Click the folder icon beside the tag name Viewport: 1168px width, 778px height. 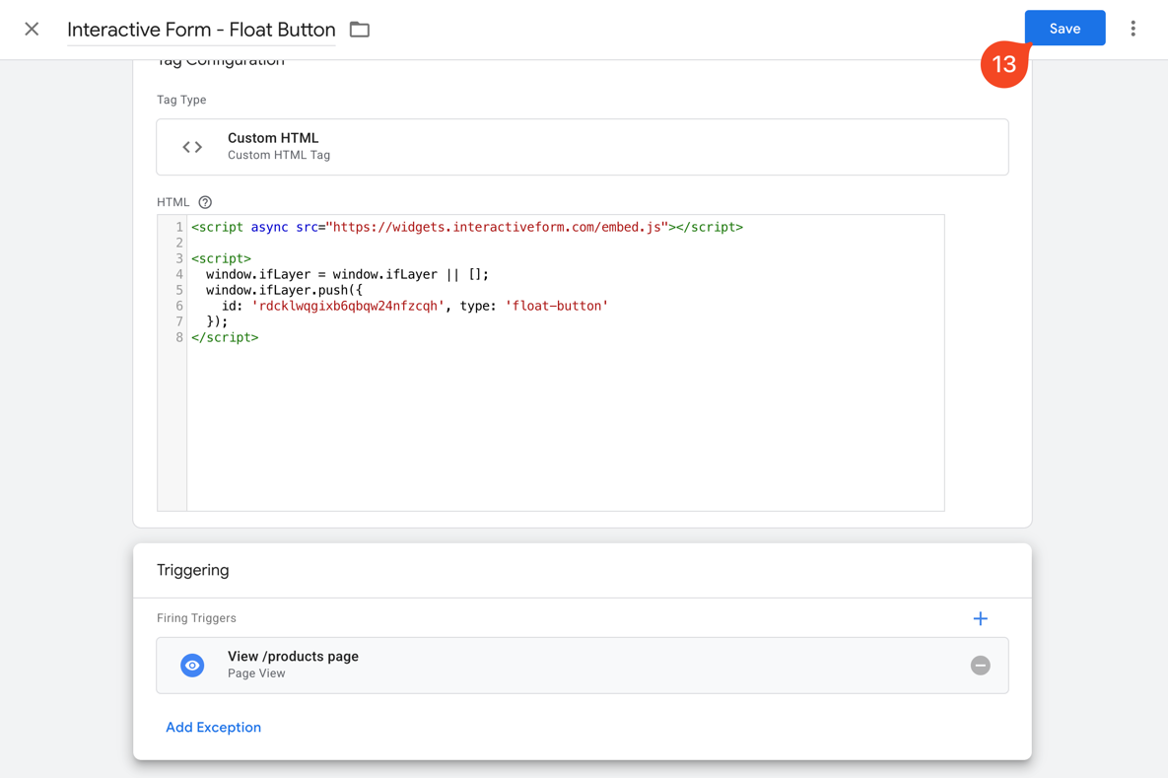(360, 30)
